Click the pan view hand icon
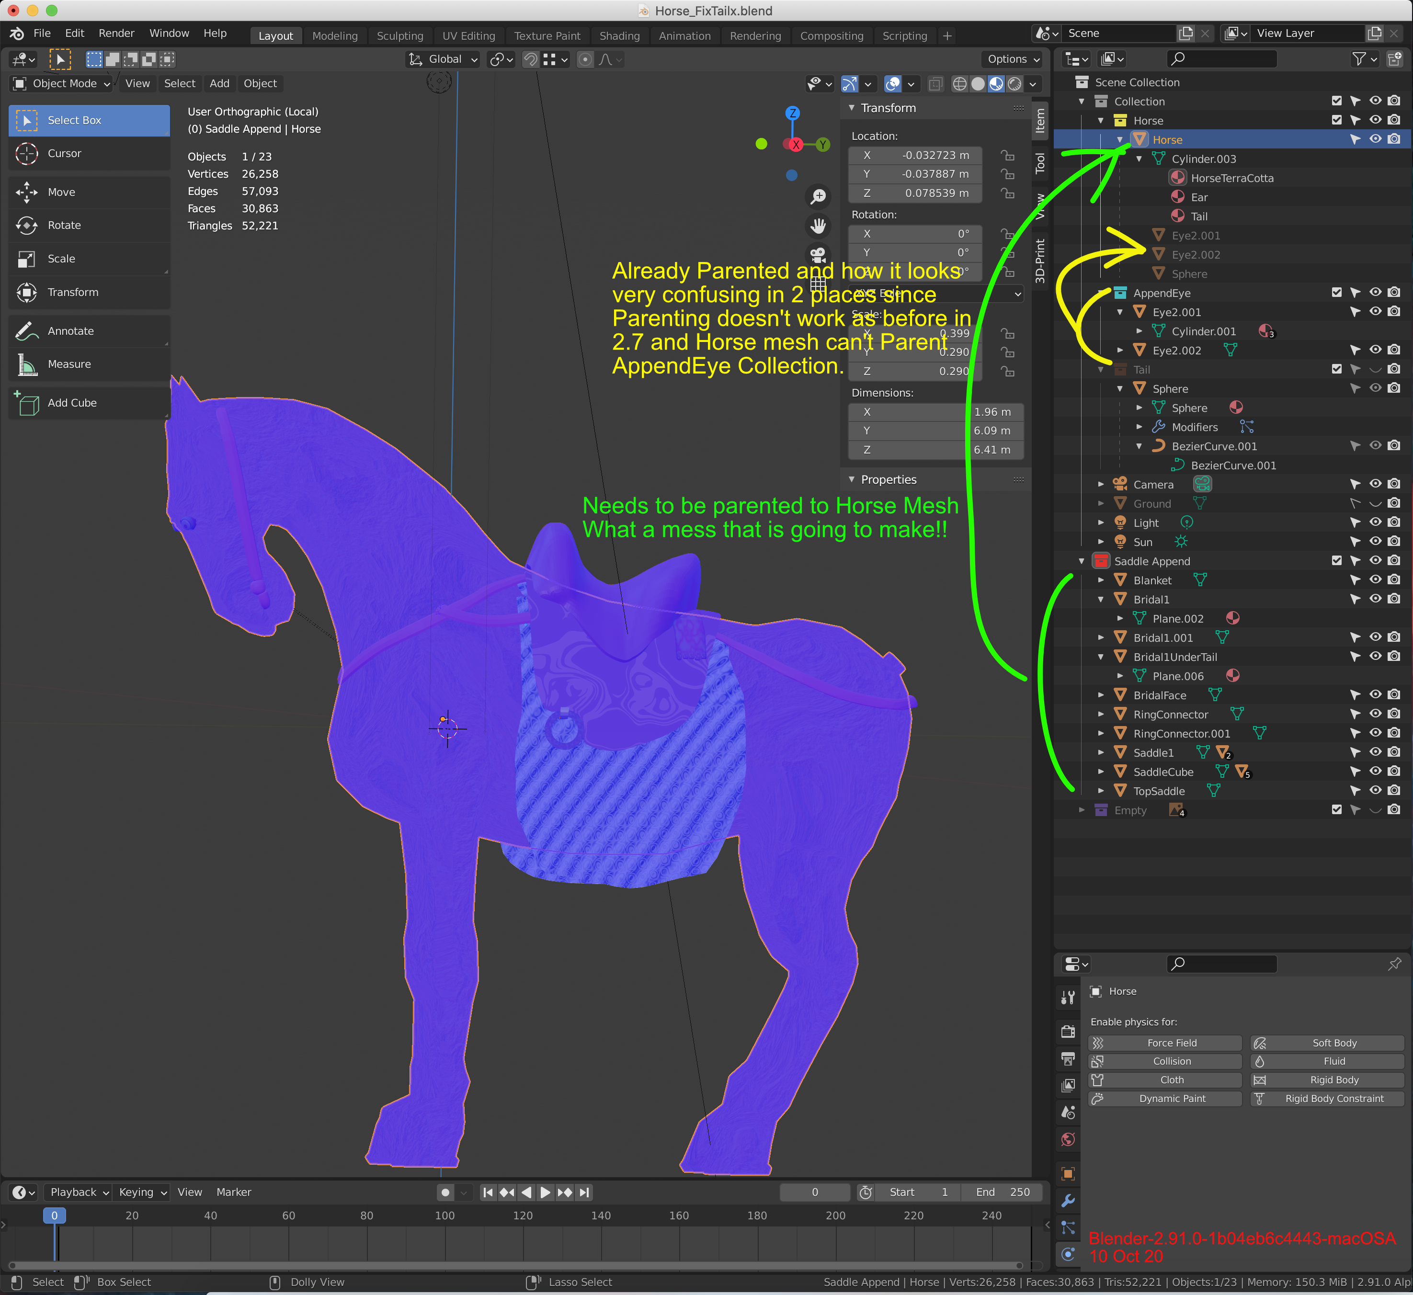 click(x=818, y=226)
